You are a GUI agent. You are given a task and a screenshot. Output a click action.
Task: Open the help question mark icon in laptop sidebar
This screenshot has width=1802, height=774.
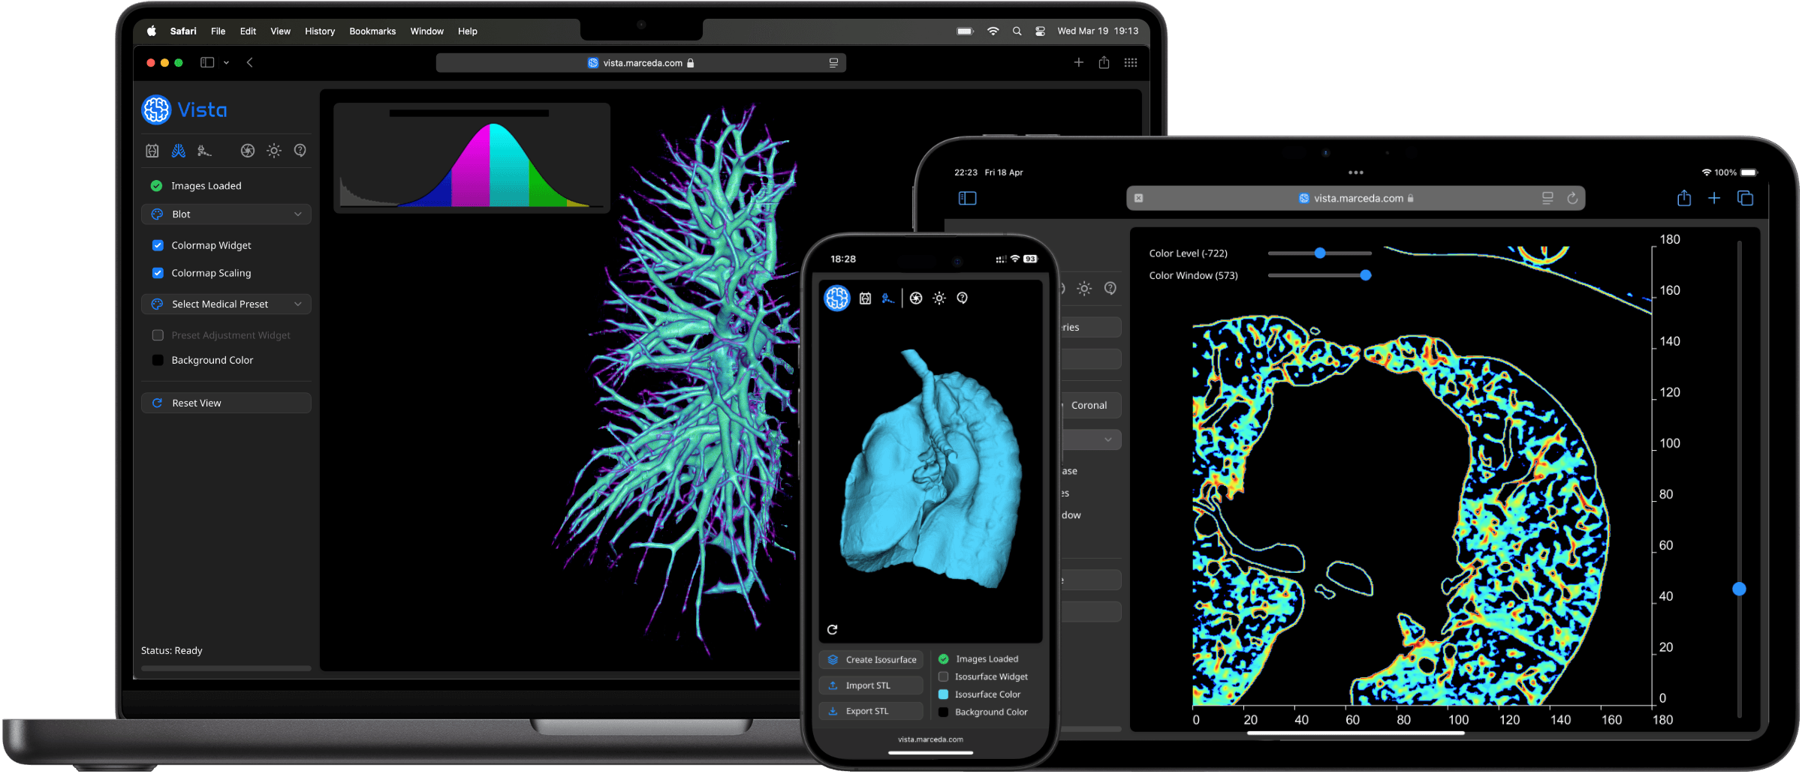click(x=300, y=151)
